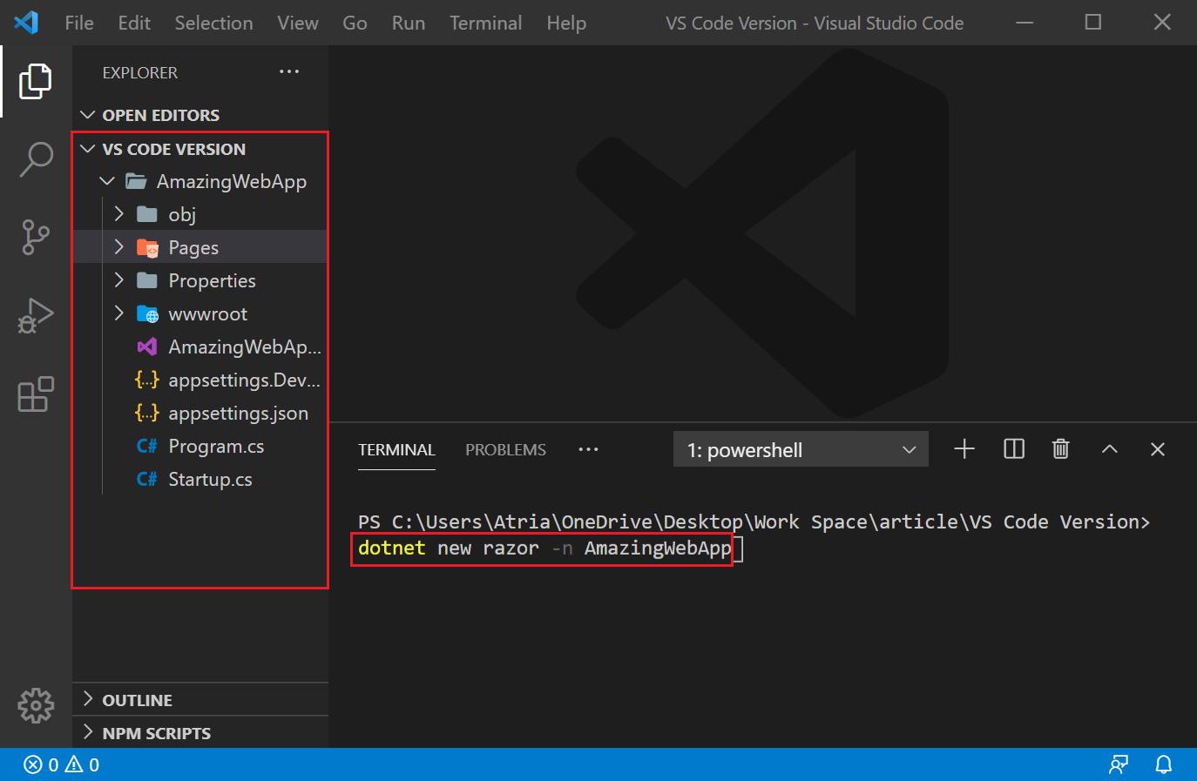Create a new terminal with plus icon

coord(964,449)
